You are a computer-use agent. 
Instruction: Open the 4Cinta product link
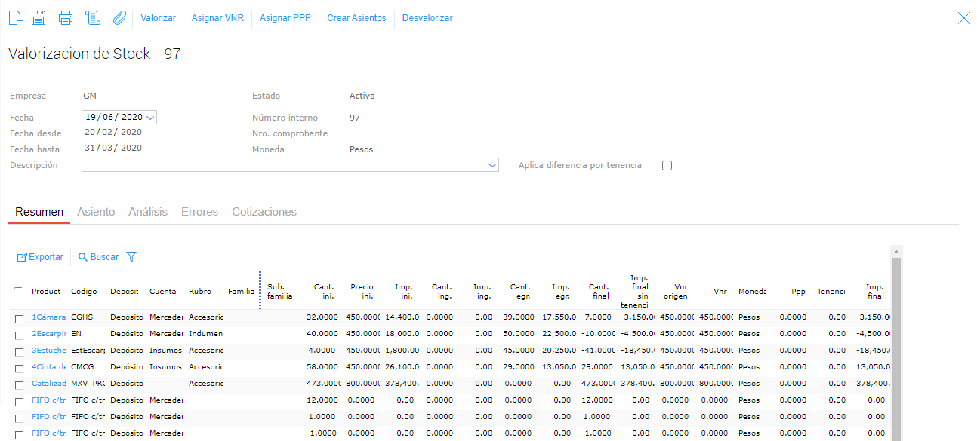[x=49, y=367]
